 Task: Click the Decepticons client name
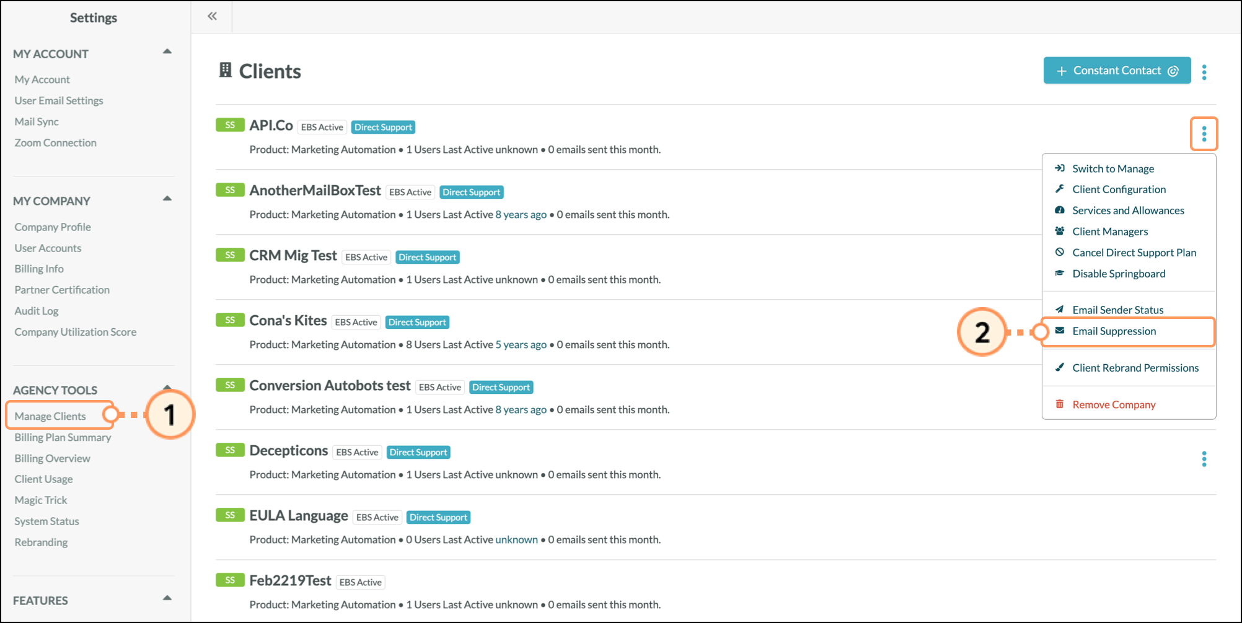click(x=288, y=450)
